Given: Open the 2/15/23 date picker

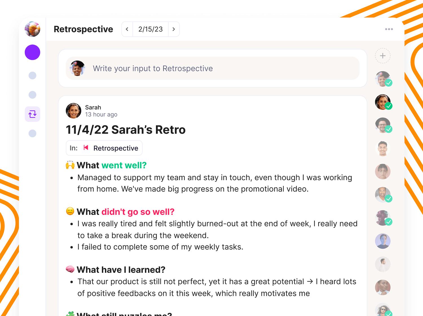Looking at the screenshot, I should click(150, 29).
